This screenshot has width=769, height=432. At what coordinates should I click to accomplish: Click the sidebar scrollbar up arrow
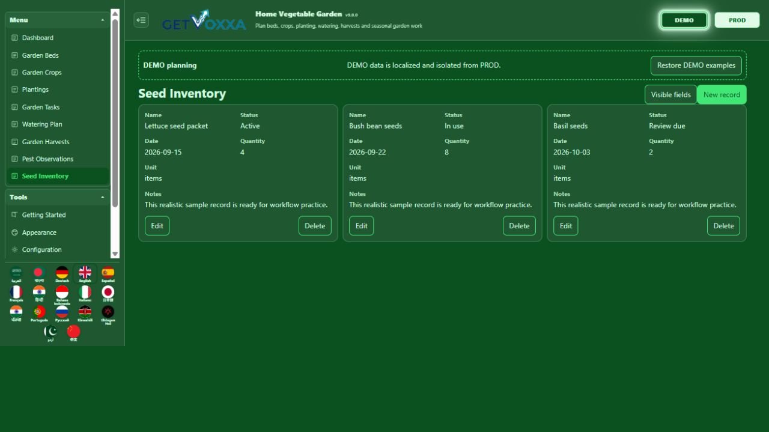(115, 13)
